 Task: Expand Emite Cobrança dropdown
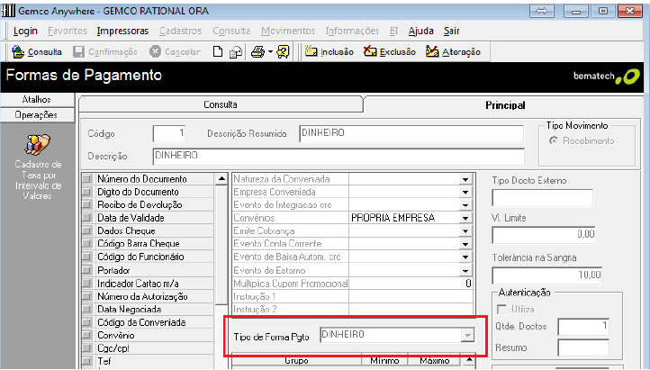pos(465,230)
